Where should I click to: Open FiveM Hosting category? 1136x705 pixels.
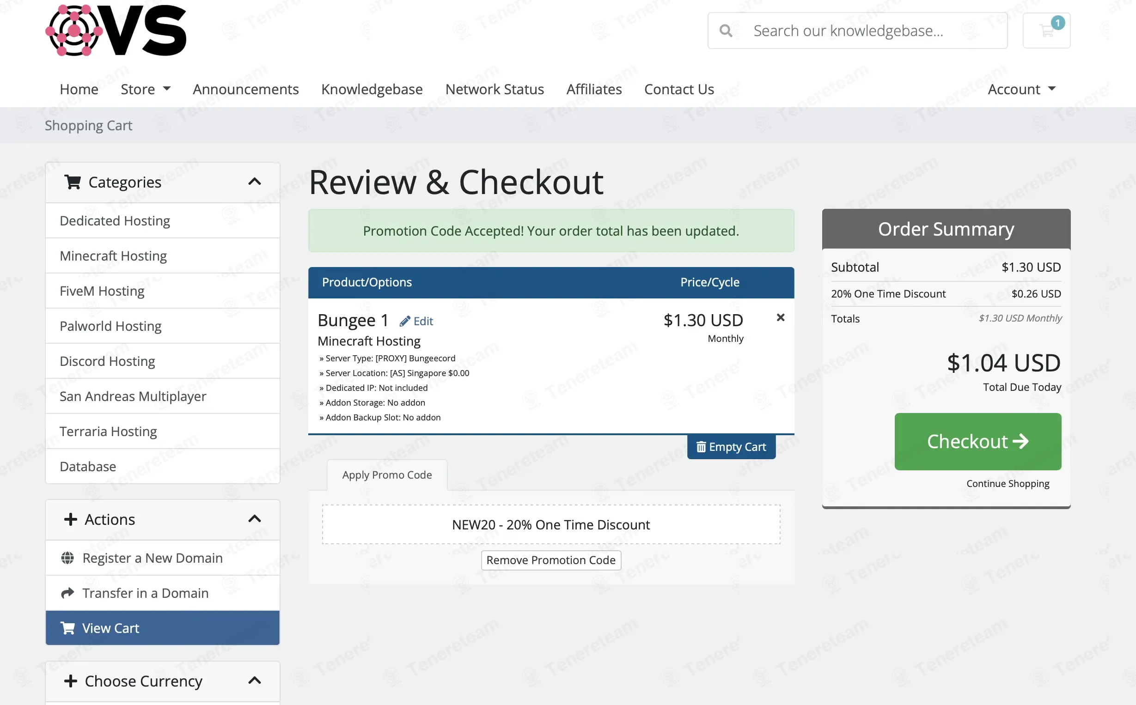click(162, 291)
